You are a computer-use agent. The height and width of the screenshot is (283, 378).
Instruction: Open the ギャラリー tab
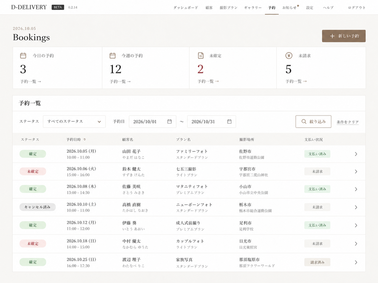click(253, 8)
